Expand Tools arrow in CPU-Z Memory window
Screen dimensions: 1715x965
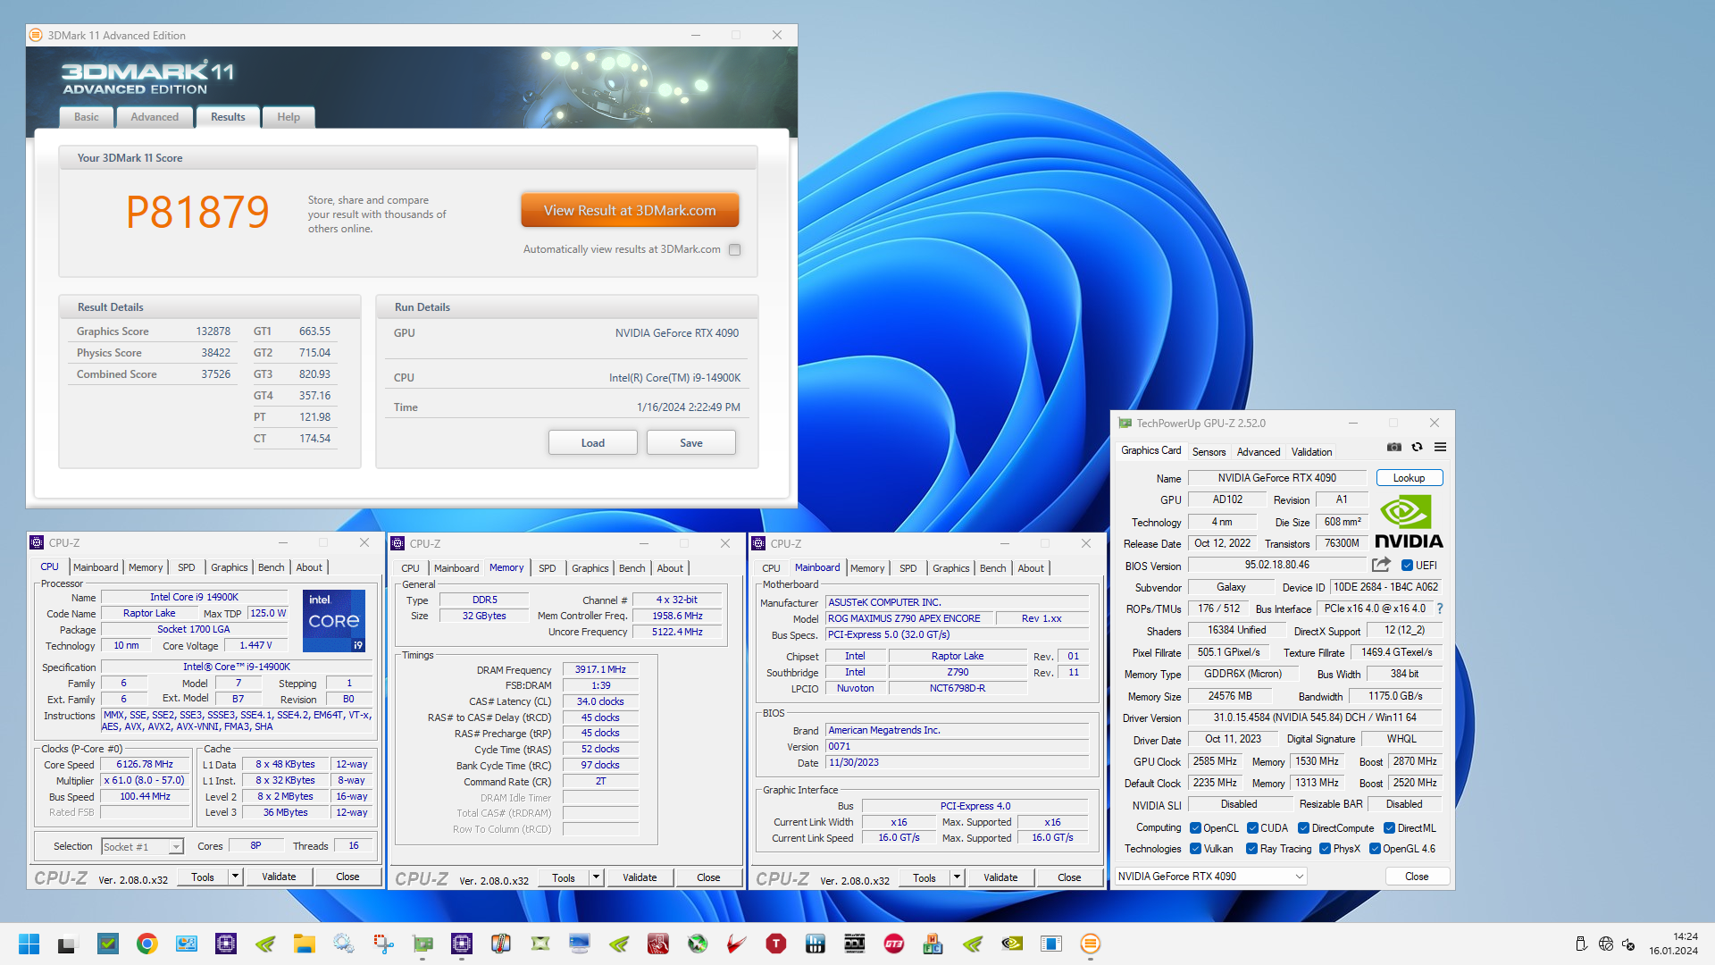click(596, 877)
